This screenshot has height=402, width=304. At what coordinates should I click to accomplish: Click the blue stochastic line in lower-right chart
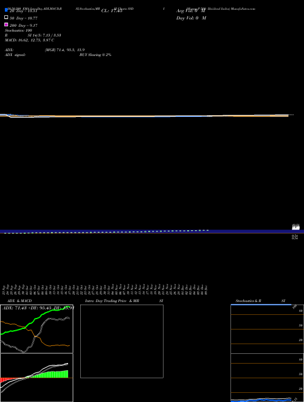(x=261, y=400)
